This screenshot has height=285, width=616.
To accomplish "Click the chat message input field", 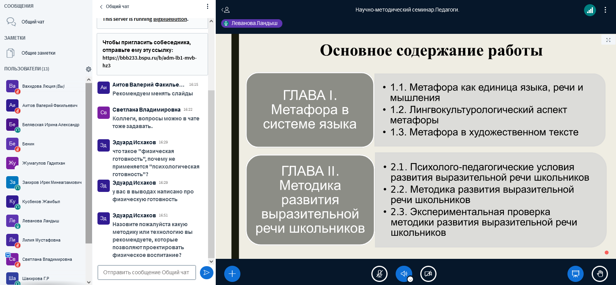I will pyautogui.click(x=146, y=272).
